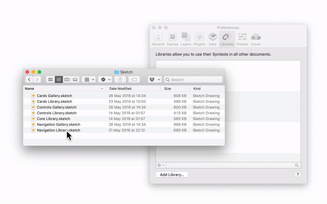Viewport: 327px width, 204px height.
Task: Click Navigation Library.sketch file icon
Action: pos(33,130)
